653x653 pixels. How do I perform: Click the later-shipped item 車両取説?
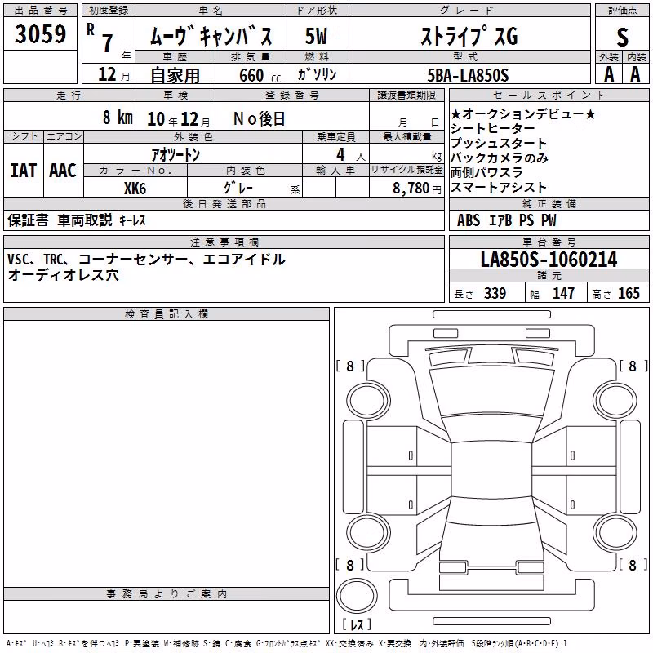click(85, 220)
